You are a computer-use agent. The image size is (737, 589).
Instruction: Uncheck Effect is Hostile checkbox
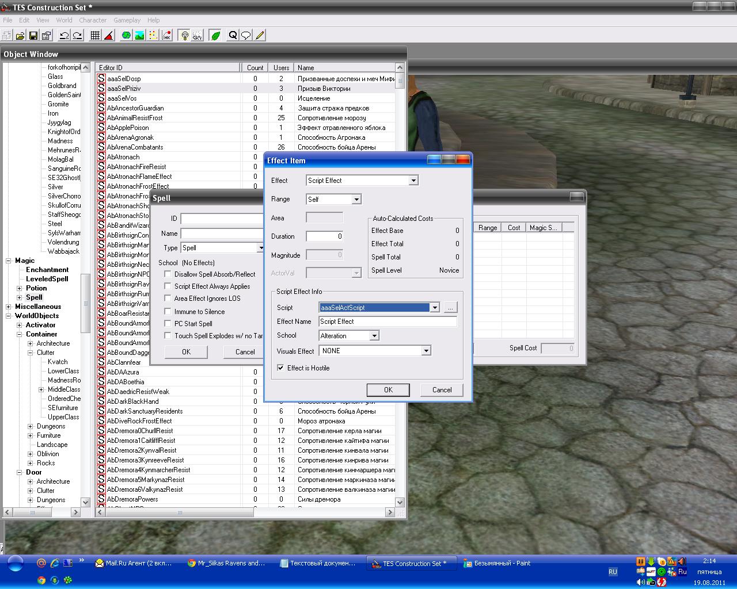281,368
